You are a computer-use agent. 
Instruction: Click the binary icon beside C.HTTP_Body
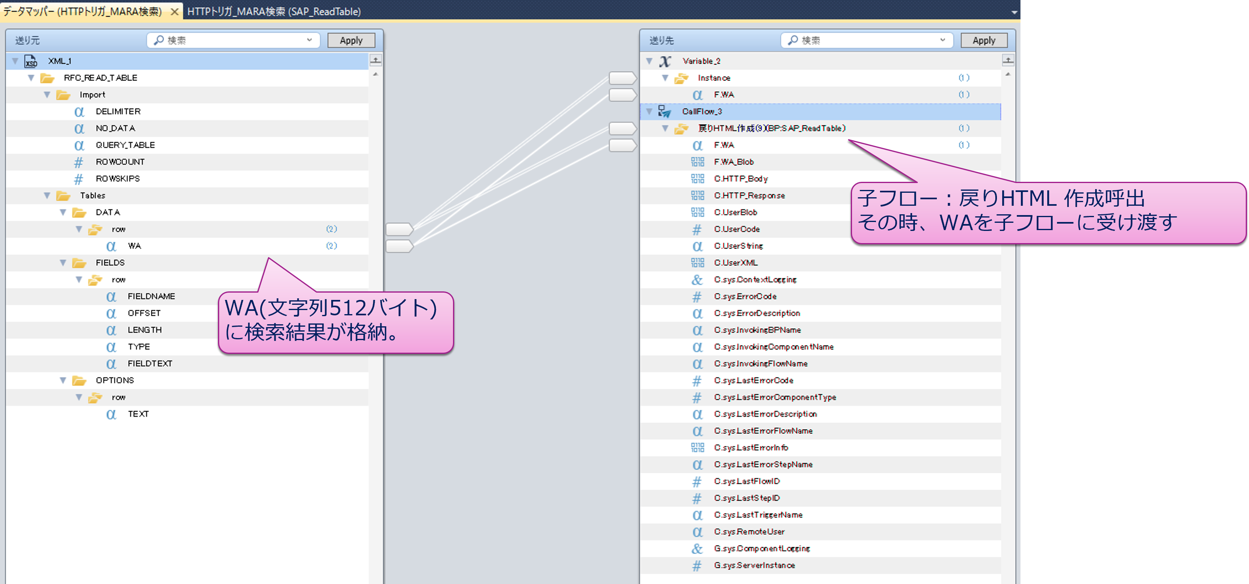tap(697, 179)
